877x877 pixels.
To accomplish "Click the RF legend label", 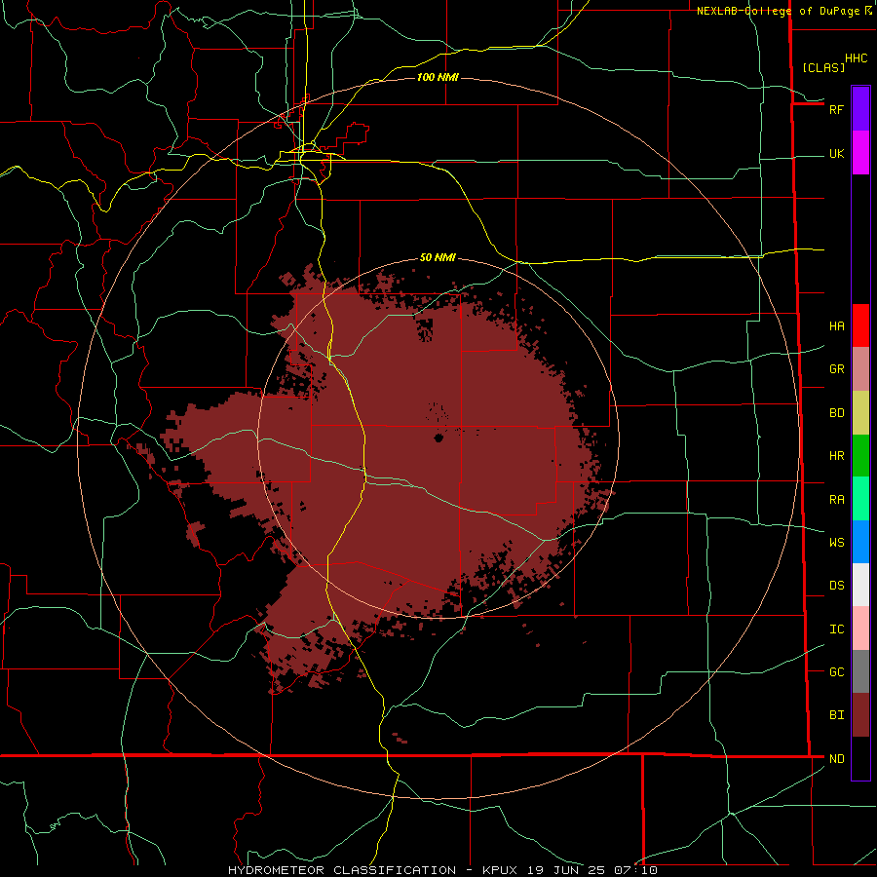I will (836, 109).
